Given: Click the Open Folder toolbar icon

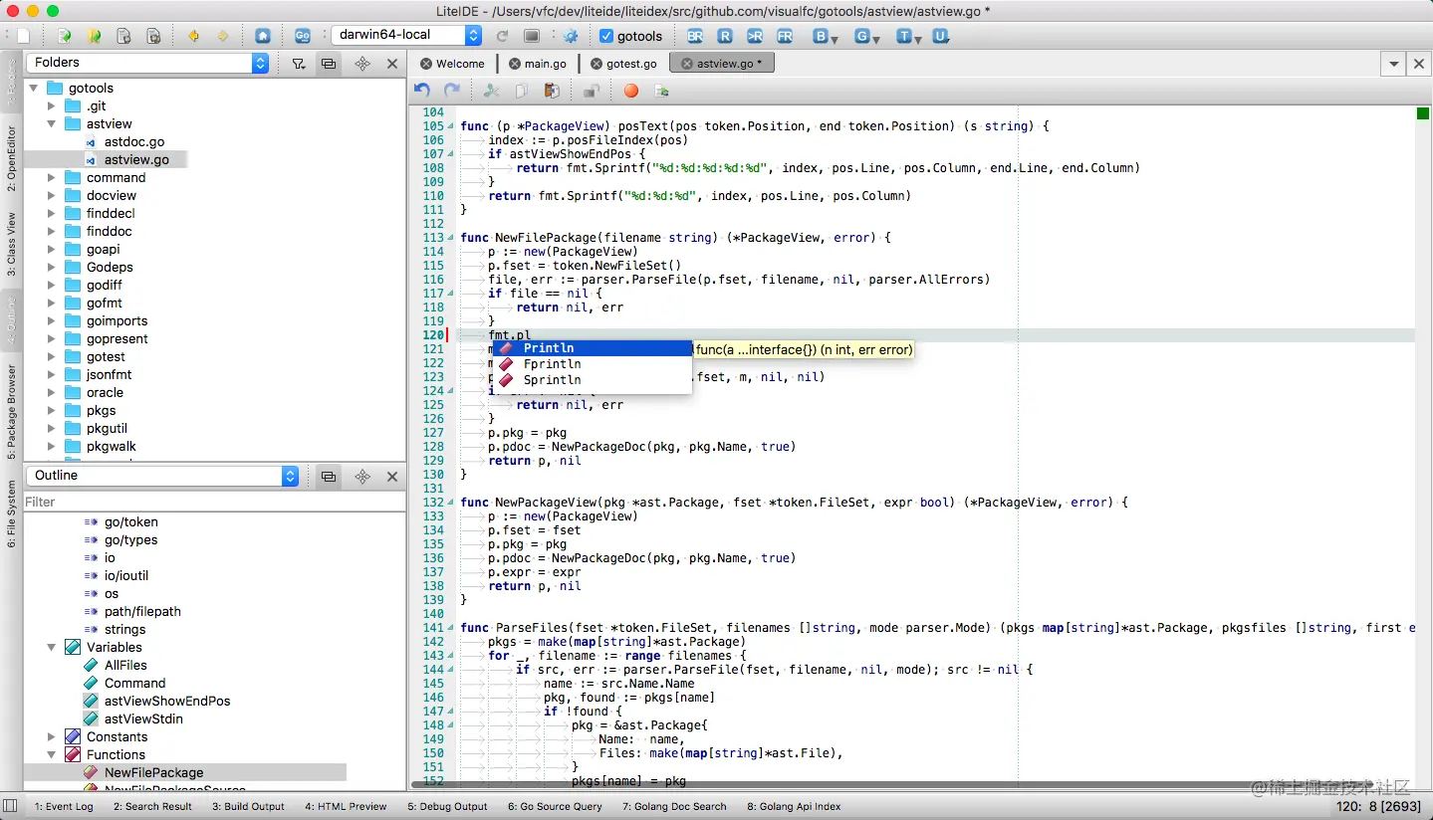Looking at the screenshot, I should pos(95,36).
